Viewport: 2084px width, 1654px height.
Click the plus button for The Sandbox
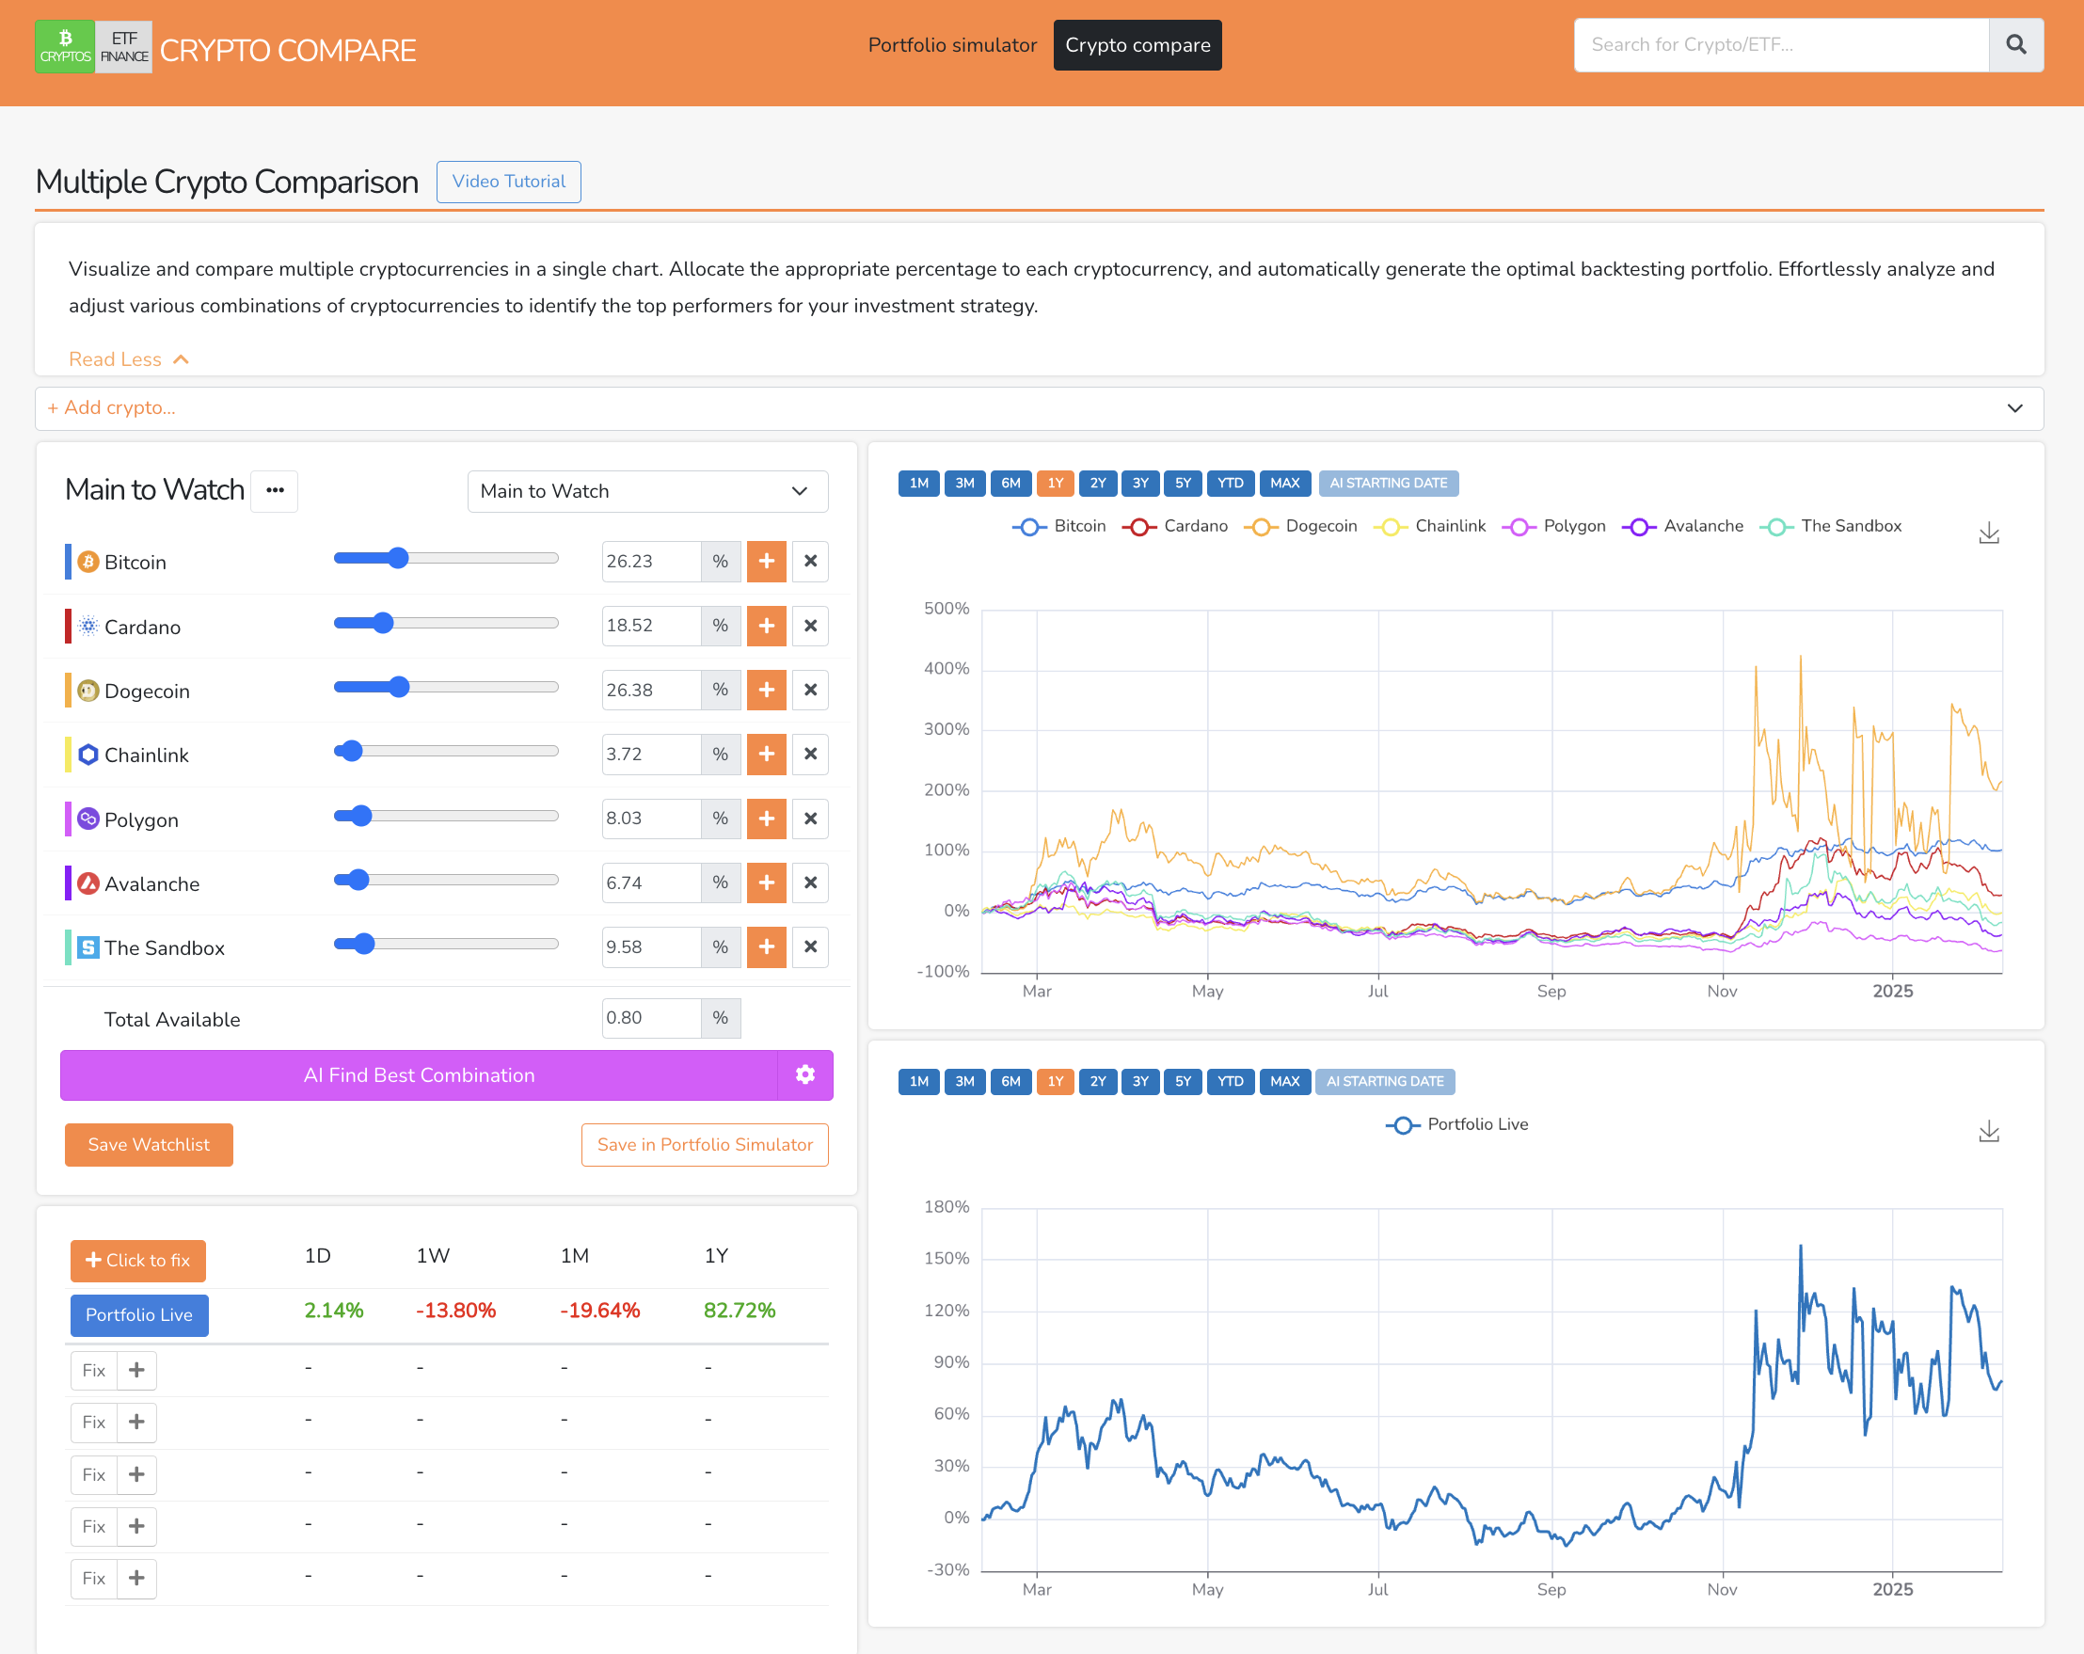click(x=767, y=947)
